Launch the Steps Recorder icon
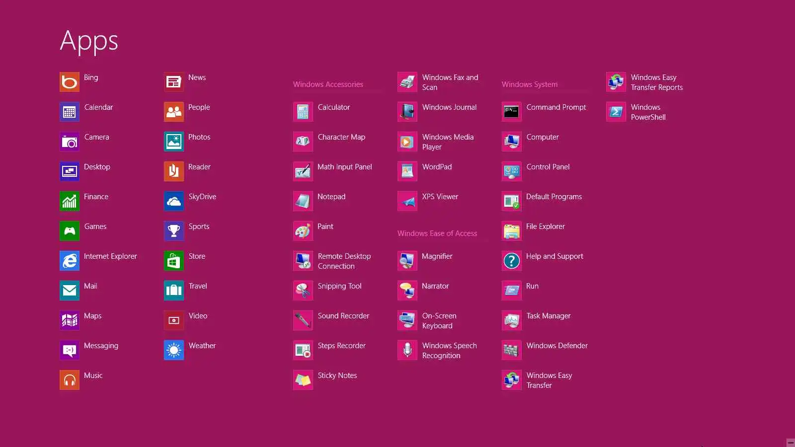 [303, 350]
